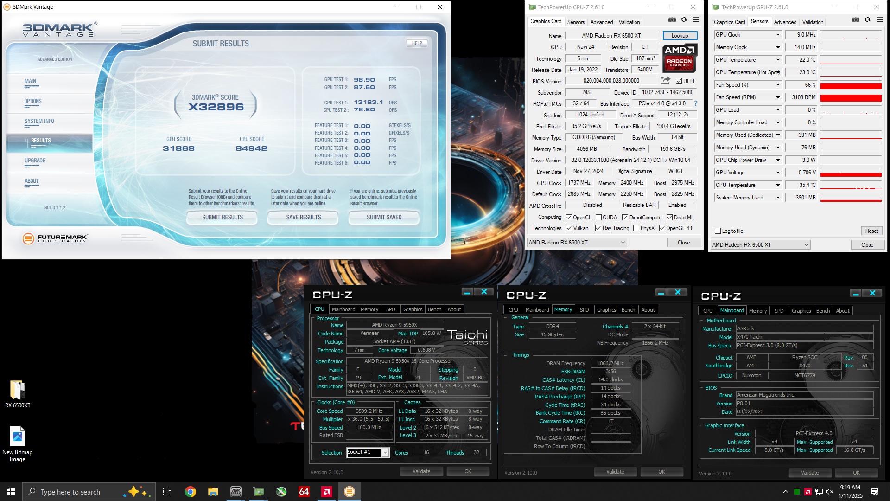Click the GPU Voltage sensor graph

(x=851, y=173)
